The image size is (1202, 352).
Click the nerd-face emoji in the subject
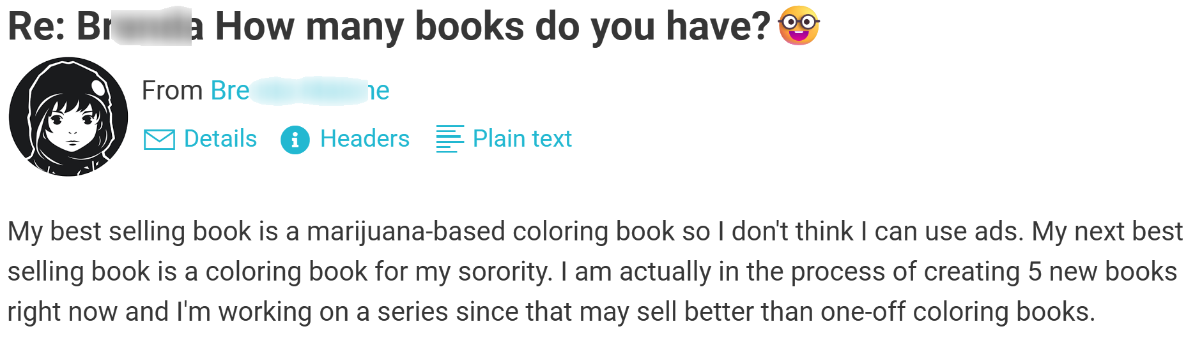tap(799, 26)
